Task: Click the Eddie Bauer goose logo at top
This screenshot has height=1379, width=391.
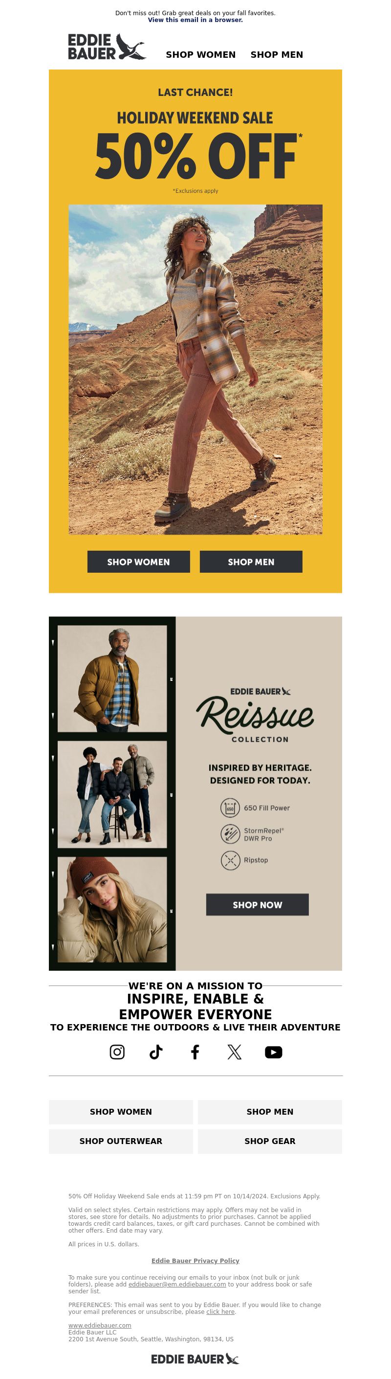Action: click(107, 47)
